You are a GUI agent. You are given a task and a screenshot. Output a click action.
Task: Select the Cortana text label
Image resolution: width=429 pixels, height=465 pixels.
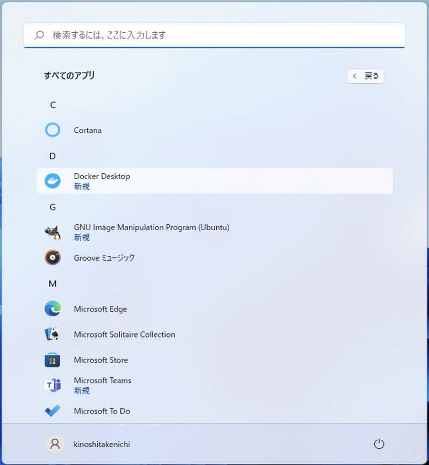coord(88,130)
